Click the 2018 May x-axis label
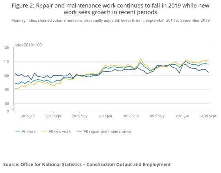Image resolution: width=221 pixels, height=173 pixels. coord(157,116)
